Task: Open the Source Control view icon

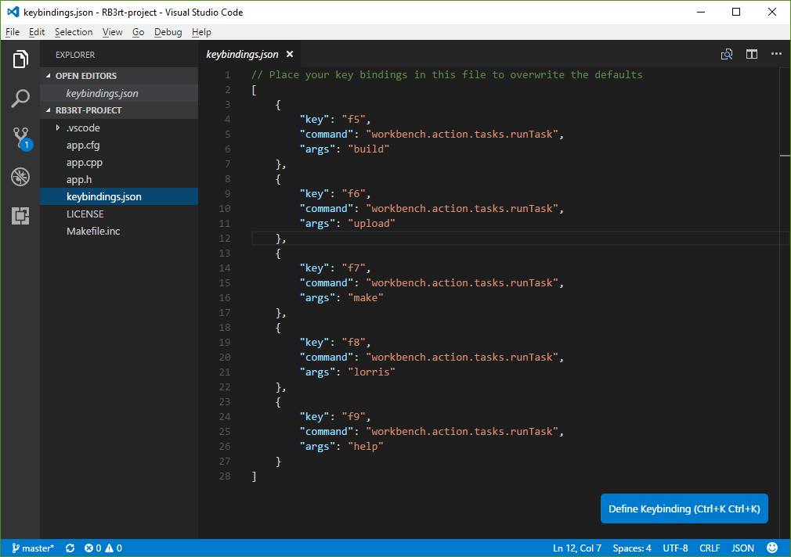Action: coord(22,138)
